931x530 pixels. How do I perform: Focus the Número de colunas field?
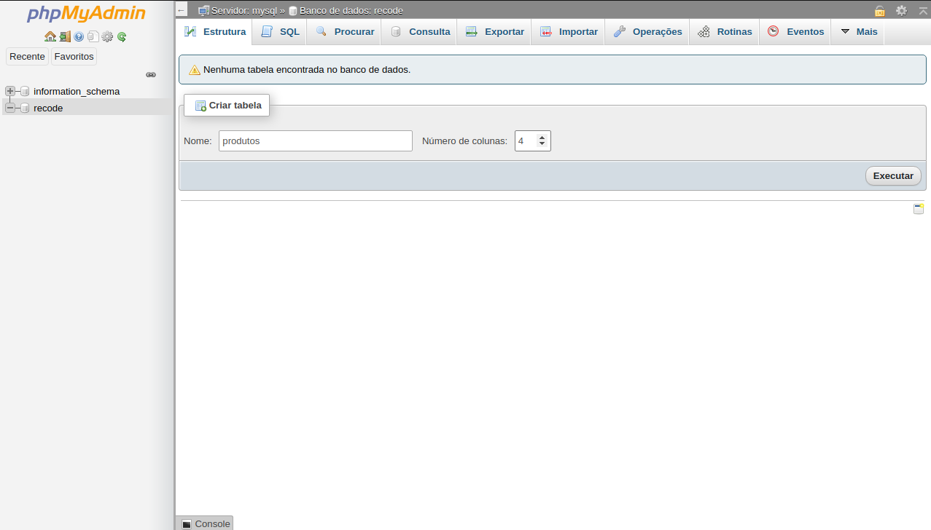coord(532,141)
